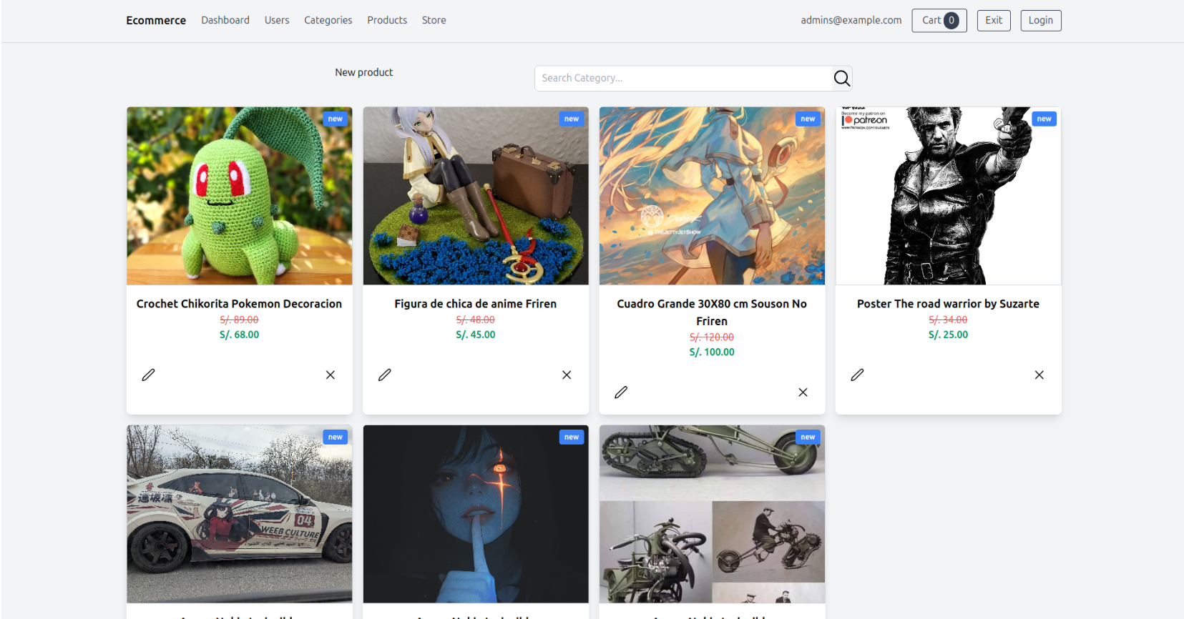The height and width of the screenshot is (619, 1184).
Task: Edit the Crochet Chikorita product with pencil icon
Action: [x=148, y=375]
